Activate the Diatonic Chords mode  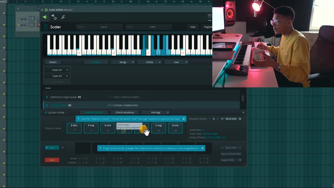(x=94, y=112)
